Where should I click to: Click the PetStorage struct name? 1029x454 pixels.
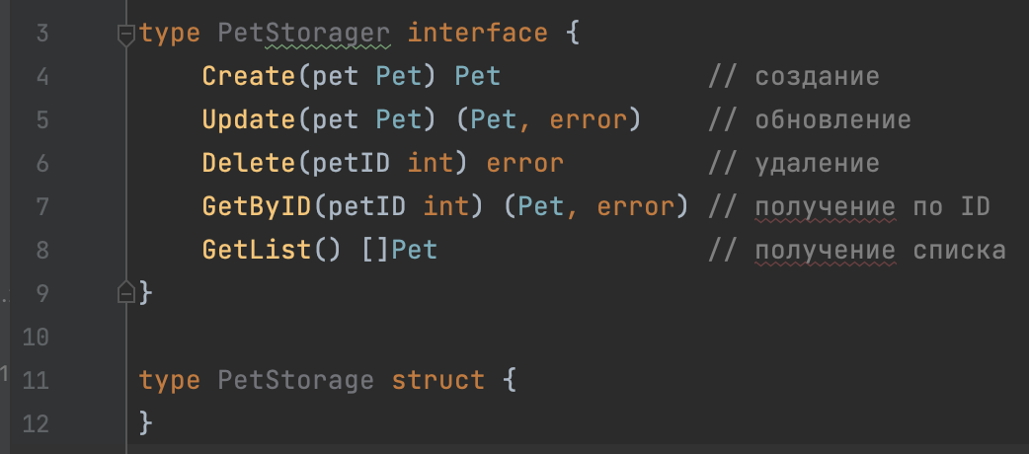[x=296, y=380]
